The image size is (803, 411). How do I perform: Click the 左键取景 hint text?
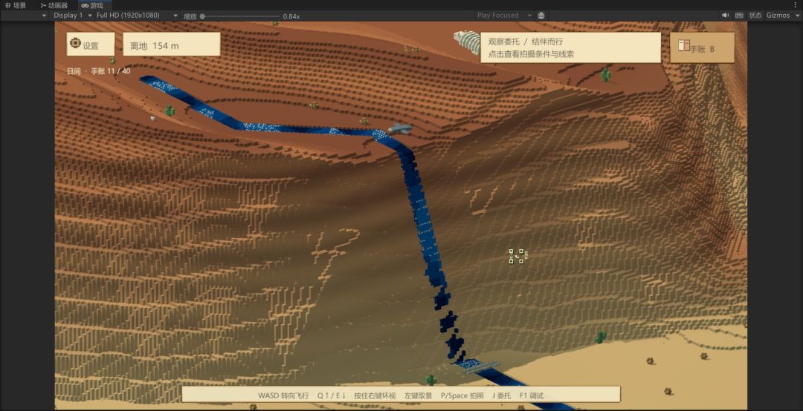[x=418, y=395]
